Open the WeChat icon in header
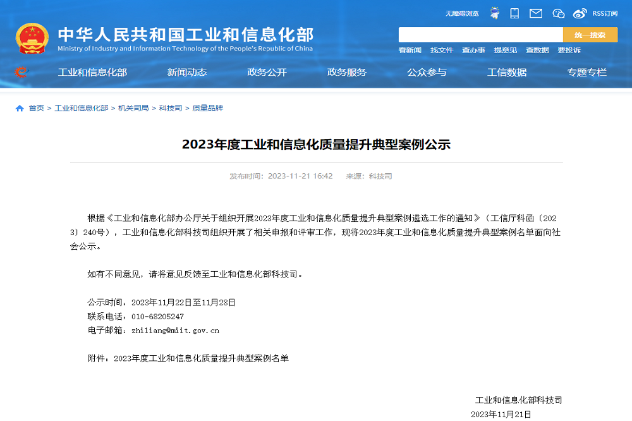The image size is (632, 421). click(558, 13)
